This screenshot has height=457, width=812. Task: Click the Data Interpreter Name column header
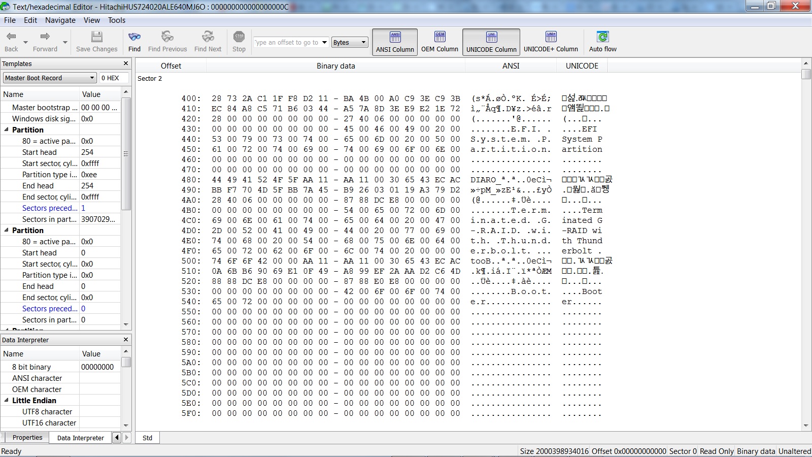click(x=40, y=353)
